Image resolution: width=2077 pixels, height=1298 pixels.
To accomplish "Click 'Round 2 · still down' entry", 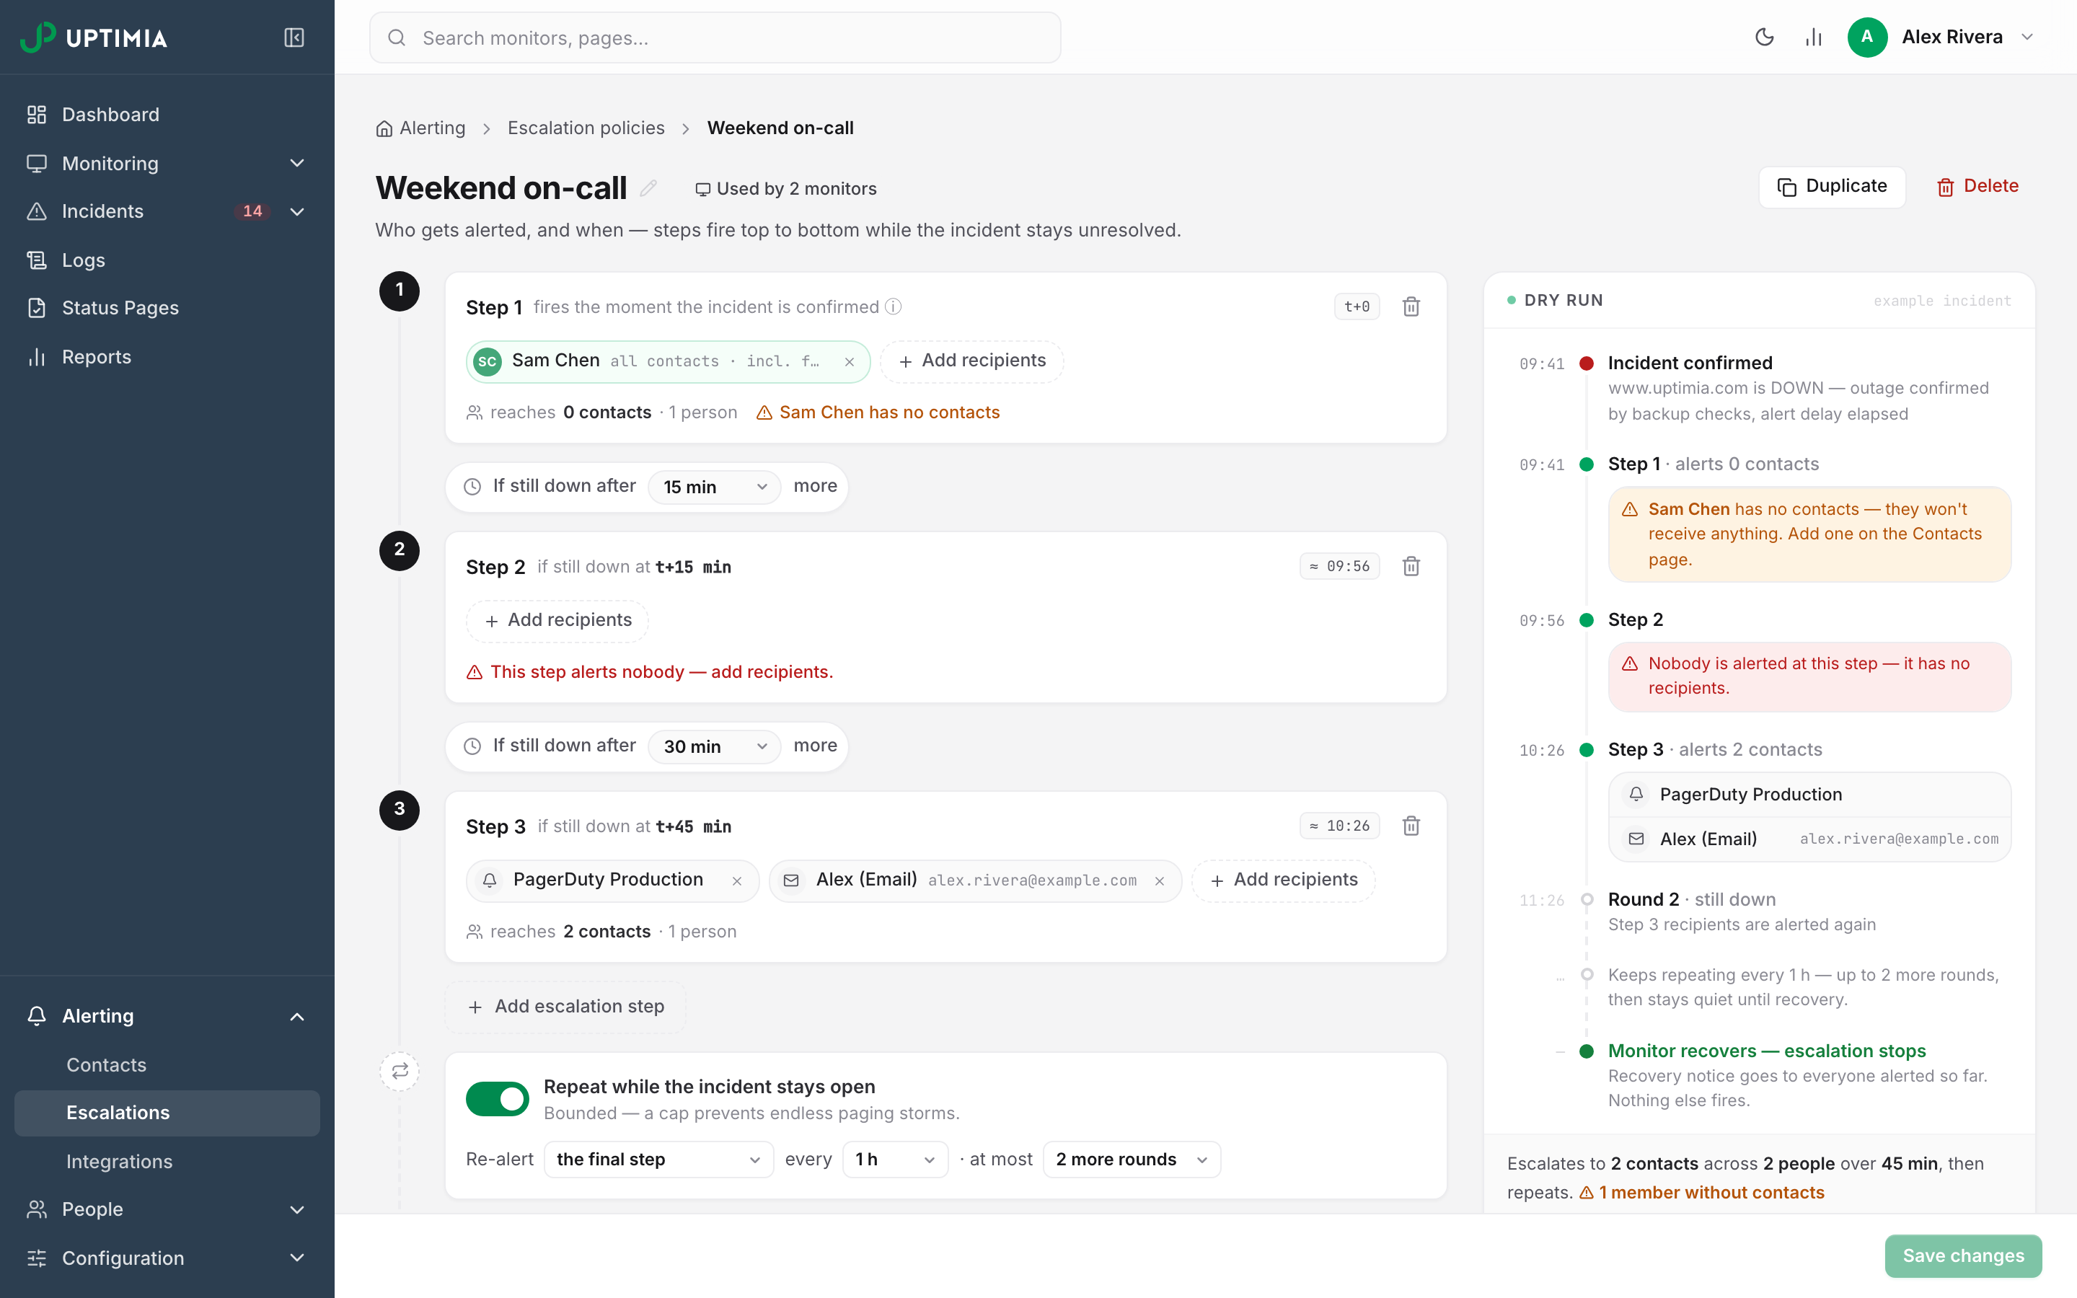I will point(1692,900).
